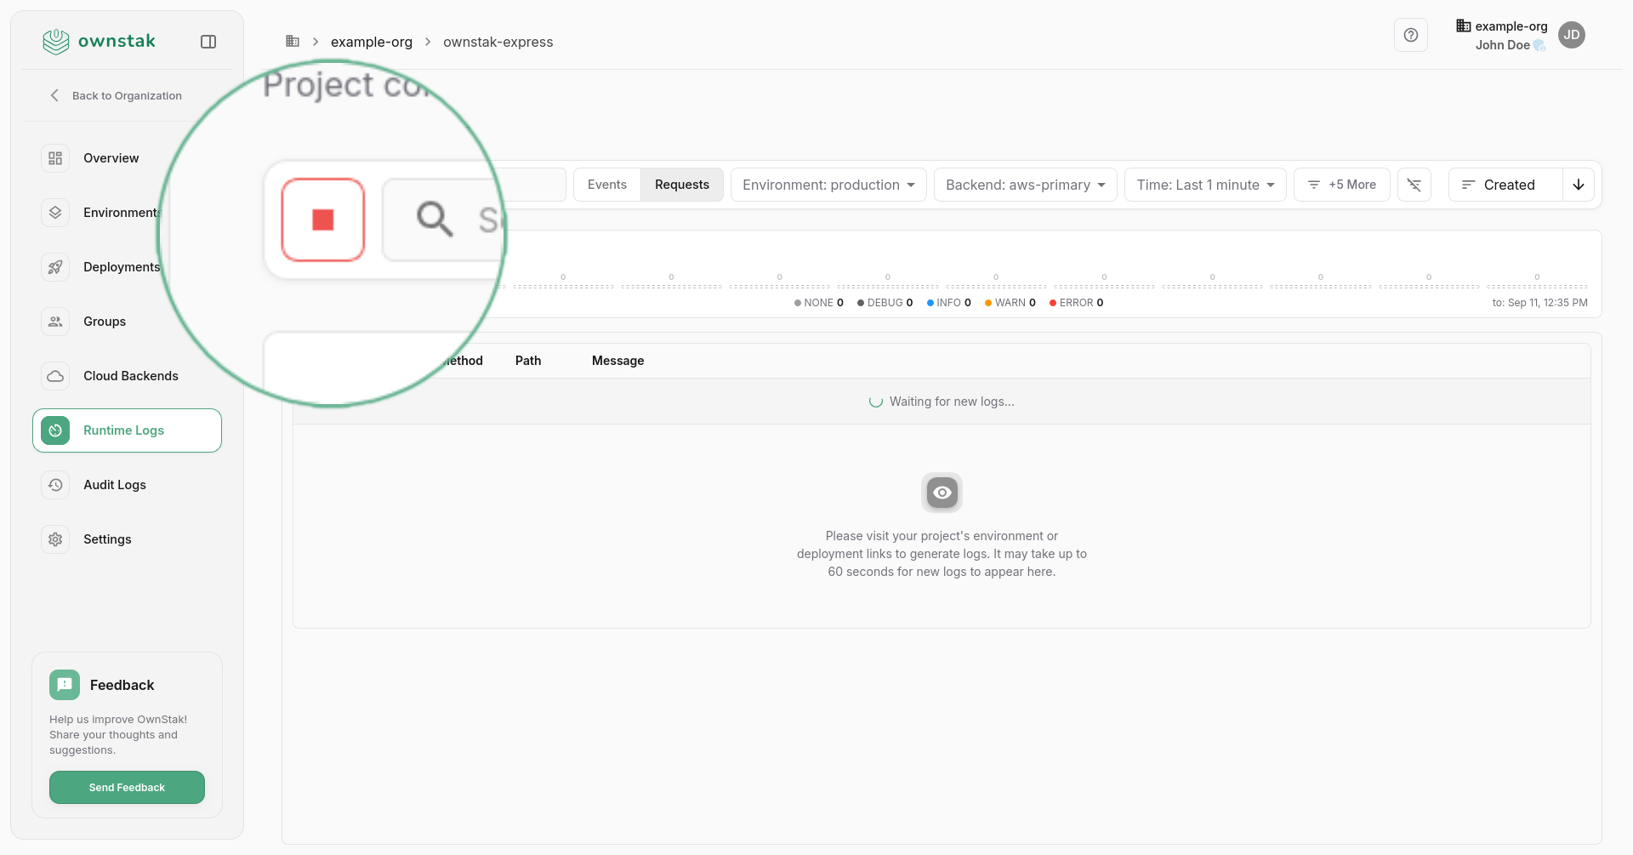Click the Audit Logs history icon

pyautogui.click(x=55, y=485)
